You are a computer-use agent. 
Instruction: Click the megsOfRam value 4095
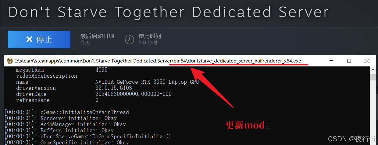(x=101, y=70)
